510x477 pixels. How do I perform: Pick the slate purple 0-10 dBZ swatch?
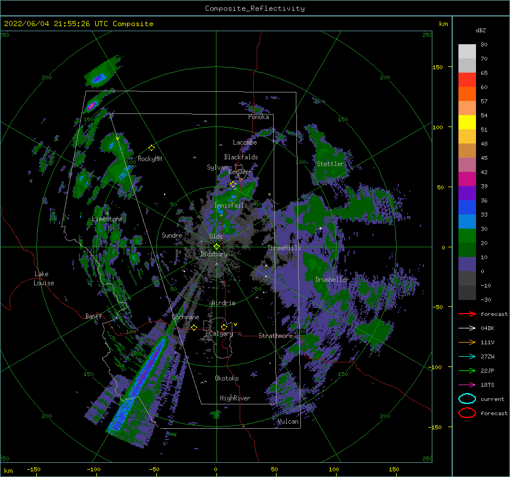[467, 264]
